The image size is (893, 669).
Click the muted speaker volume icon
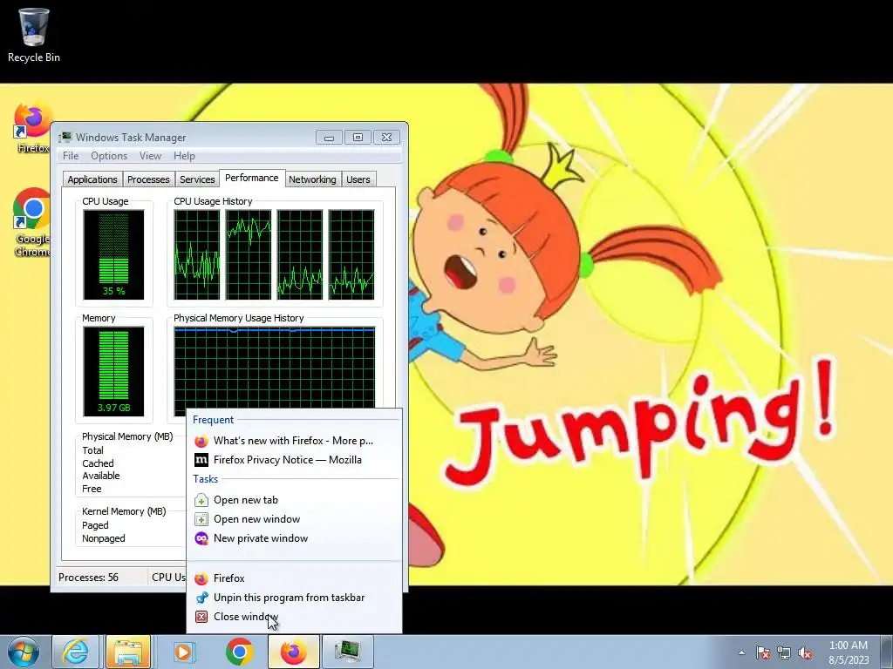(805, 652)
